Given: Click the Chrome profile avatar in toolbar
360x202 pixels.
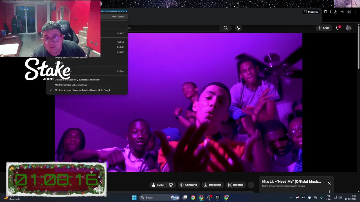Looking at the screenshot, I should (x=349, y=12).
